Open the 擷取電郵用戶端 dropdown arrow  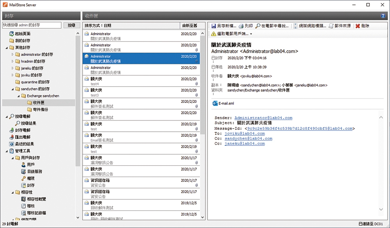251,34
